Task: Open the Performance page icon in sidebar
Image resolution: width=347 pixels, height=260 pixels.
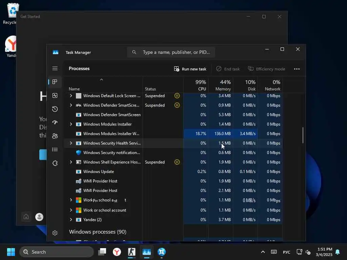Action: (55, 95)
